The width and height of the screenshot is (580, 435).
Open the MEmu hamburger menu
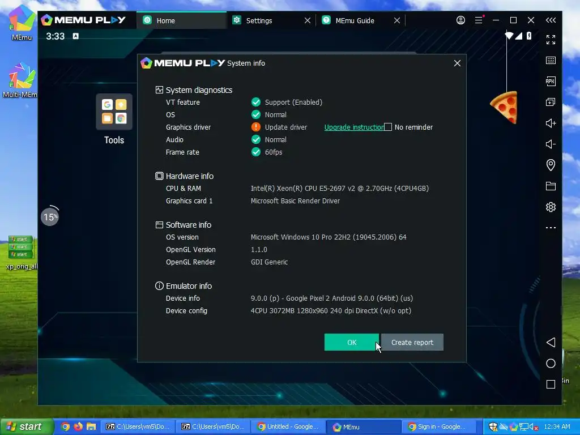pos(479,20)
